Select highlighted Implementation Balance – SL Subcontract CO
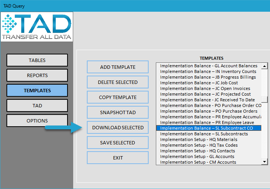The width and height of the screenshot is (270, 189). pyautogui.click(x=209, y=128)
